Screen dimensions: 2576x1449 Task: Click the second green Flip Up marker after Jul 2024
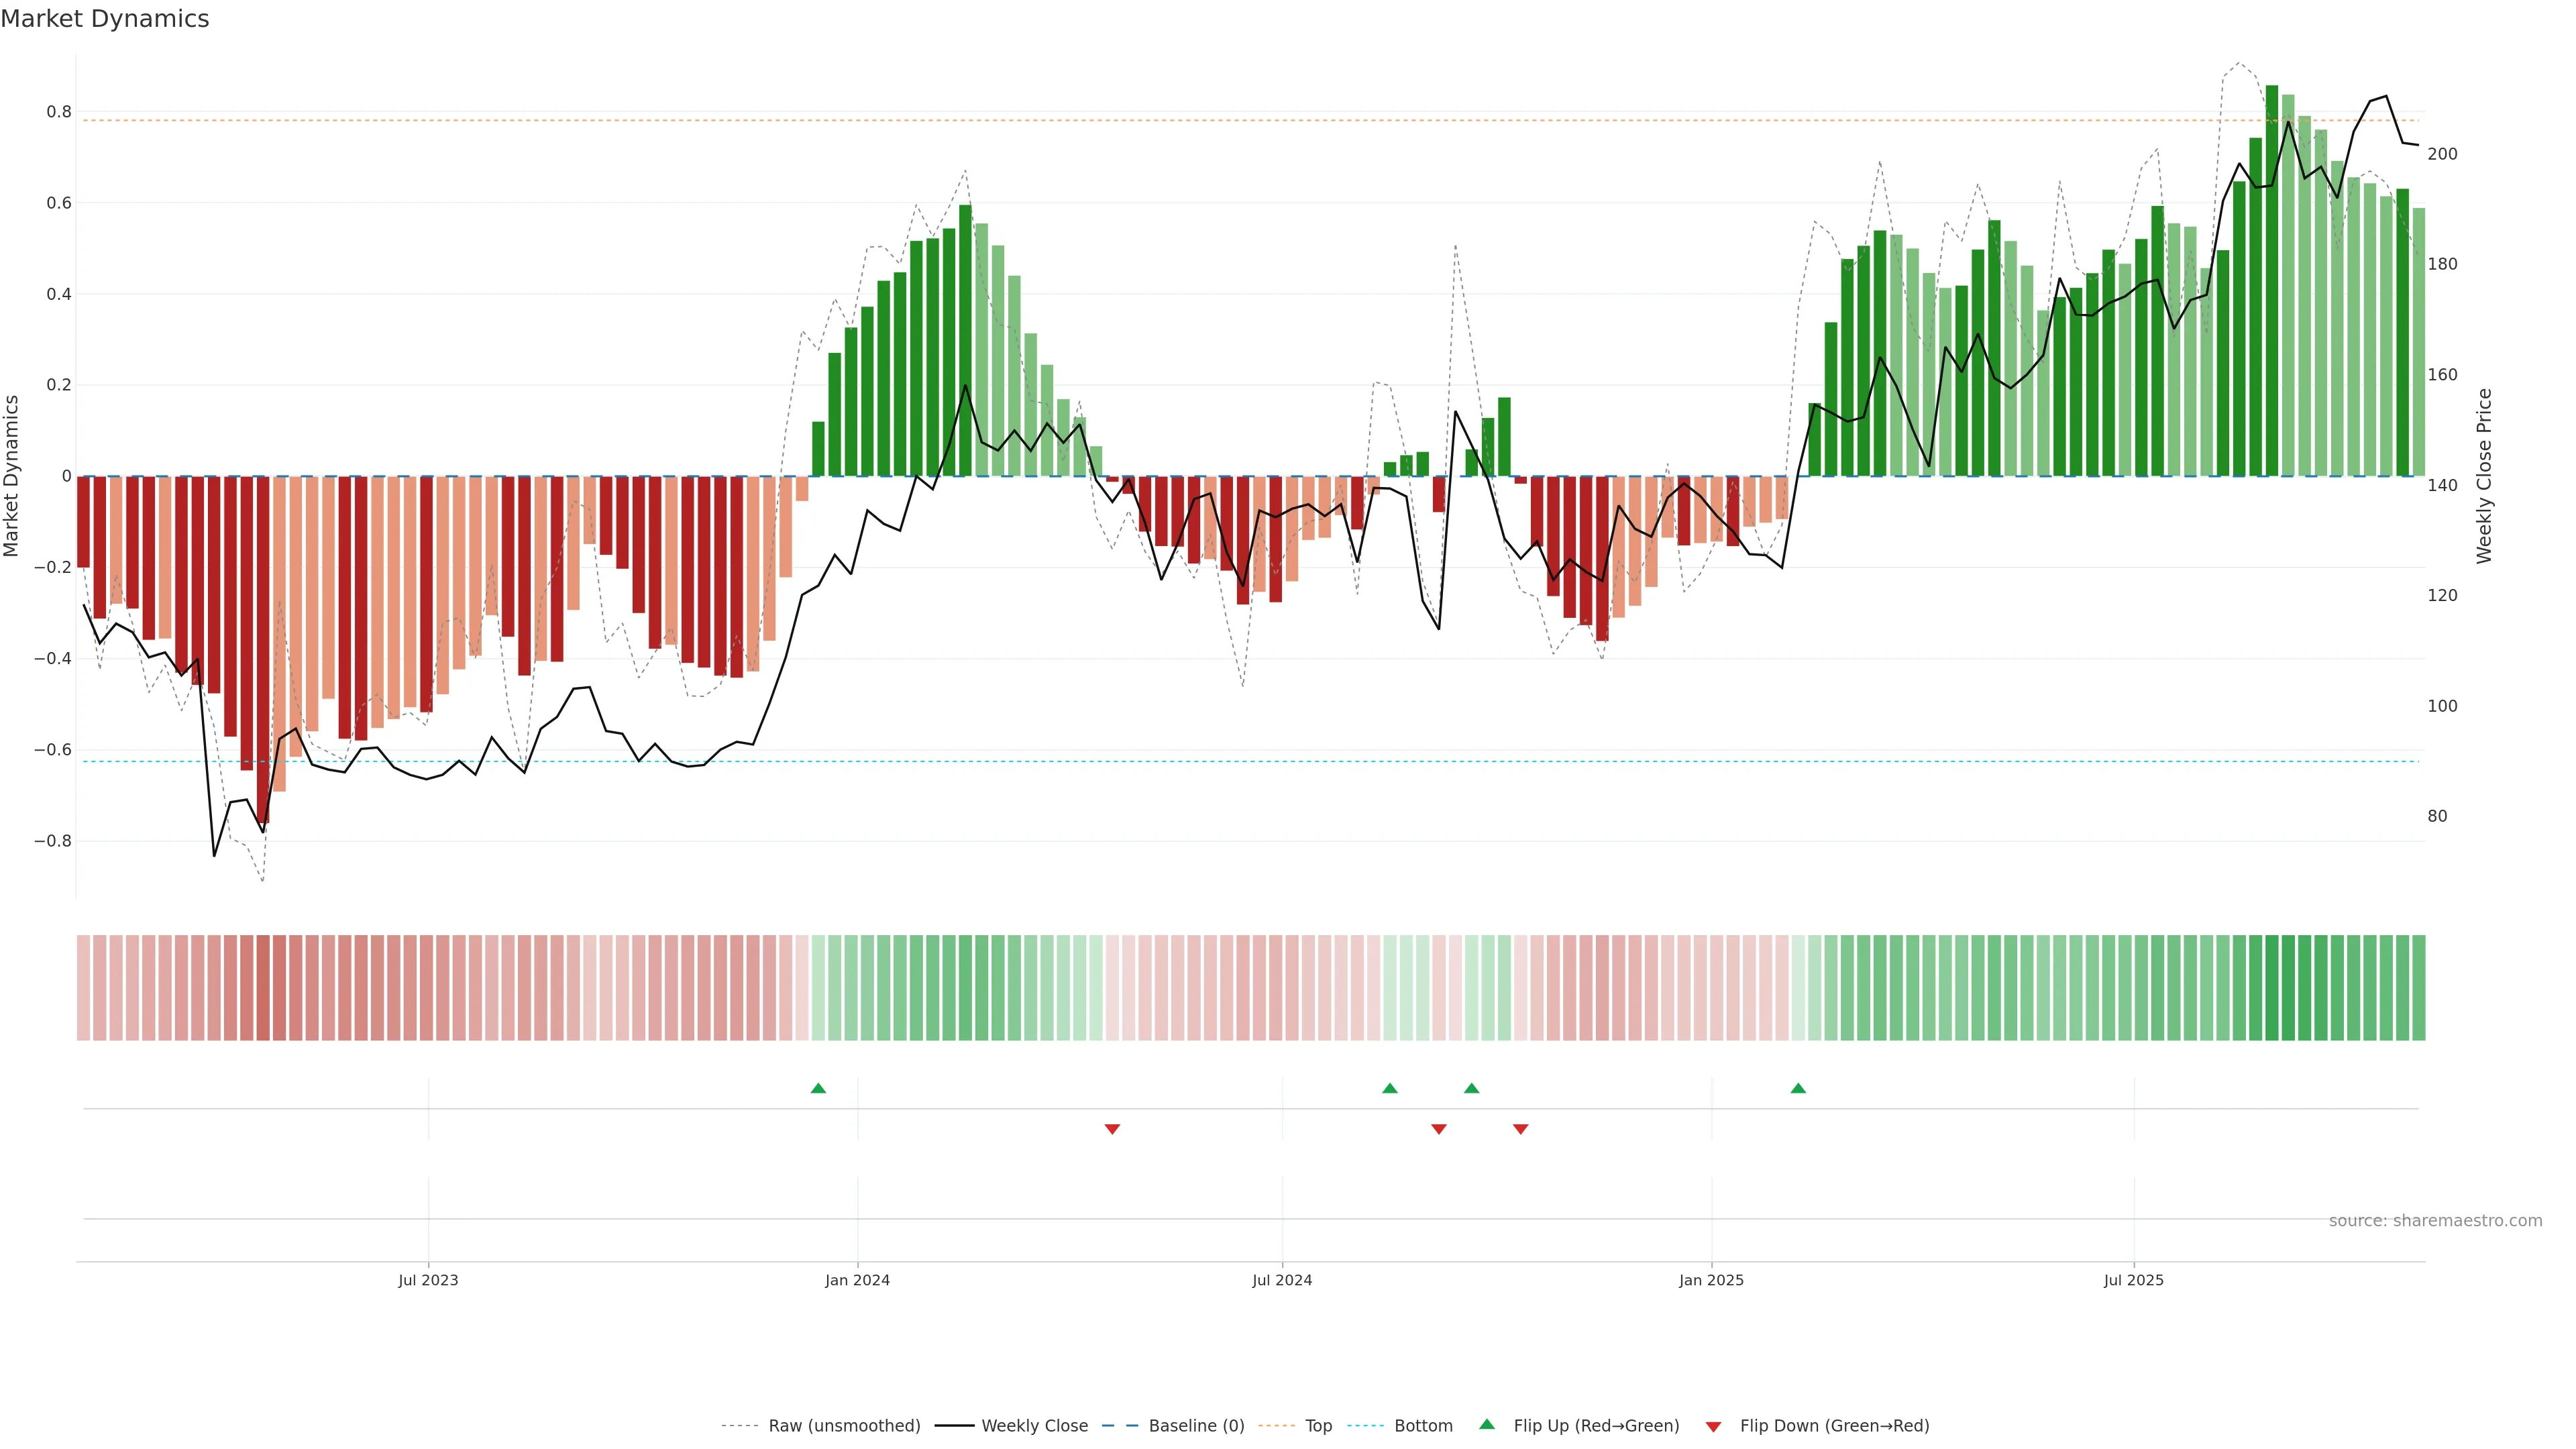(x=1471, y=1088)
